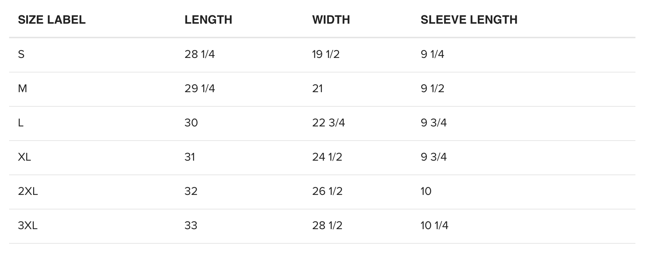The width and height of the screenshot is (646, 255).
Task: Click the 24 1/2 width value
Action: point(327,157)
